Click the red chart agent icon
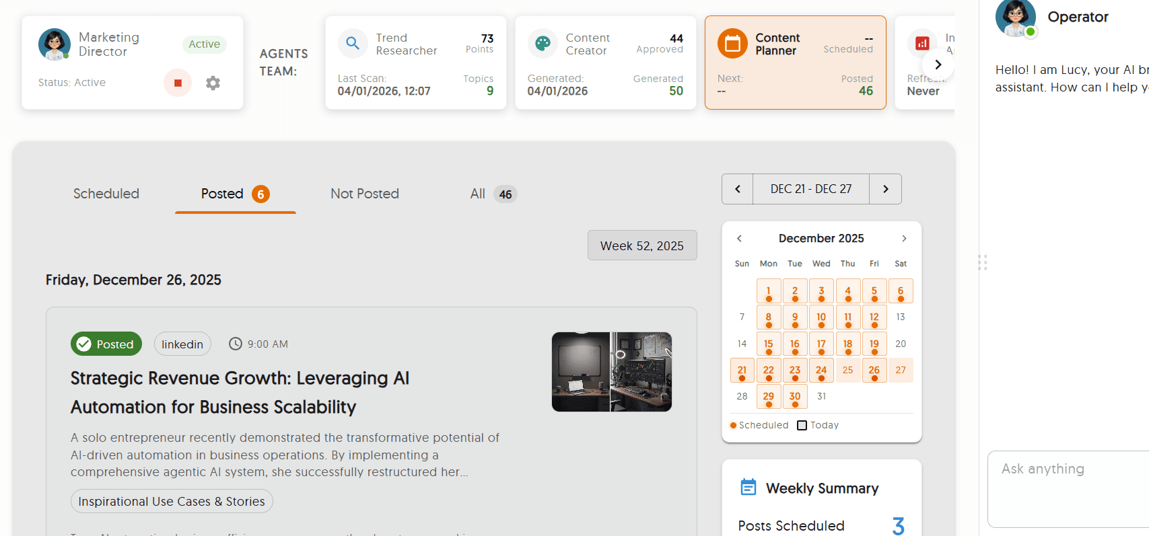This screenshot has height=536, width=1149. (922, 44)
